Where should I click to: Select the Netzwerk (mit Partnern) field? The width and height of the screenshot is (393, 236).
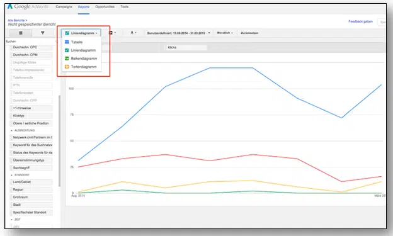tap(31, 138)
